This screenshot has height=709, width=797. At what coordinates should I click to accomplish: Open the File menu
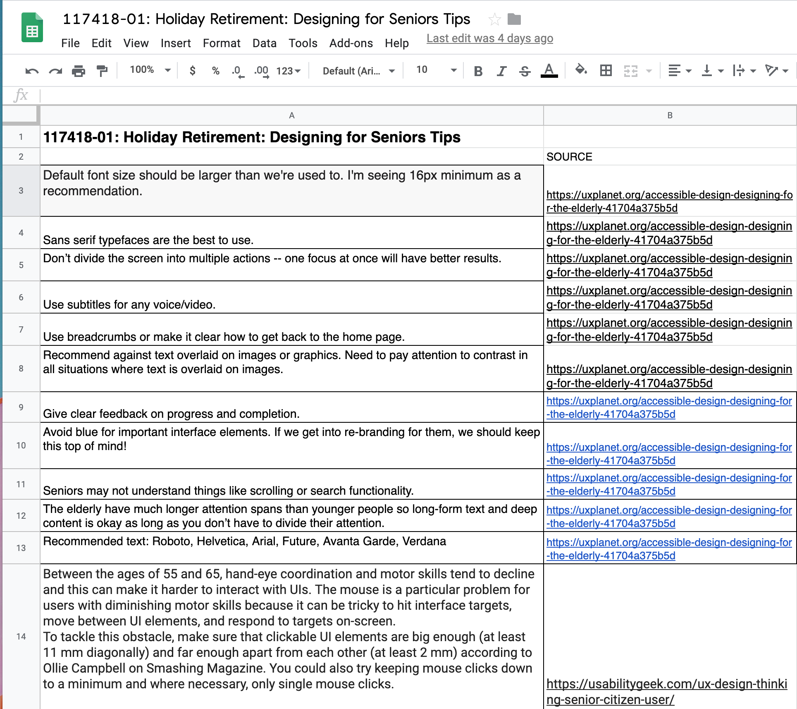pyautogui.click(x=70, y=43)
